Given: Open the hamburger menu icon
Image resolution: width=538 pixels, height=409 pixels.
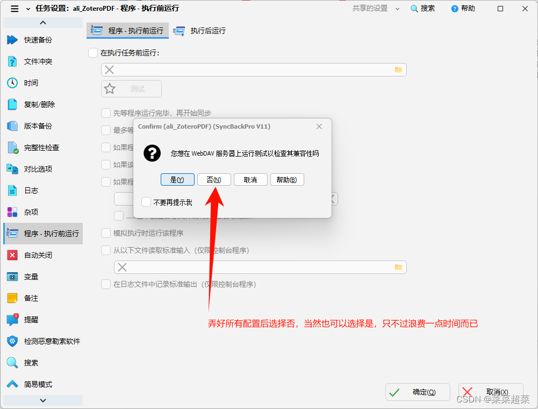Looking at the screenshot, I should click(x=15, y=9).
